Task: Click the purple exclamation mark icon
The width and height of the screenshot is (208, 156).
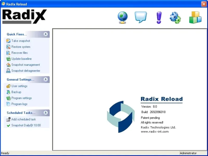Action: click(159, 17)
